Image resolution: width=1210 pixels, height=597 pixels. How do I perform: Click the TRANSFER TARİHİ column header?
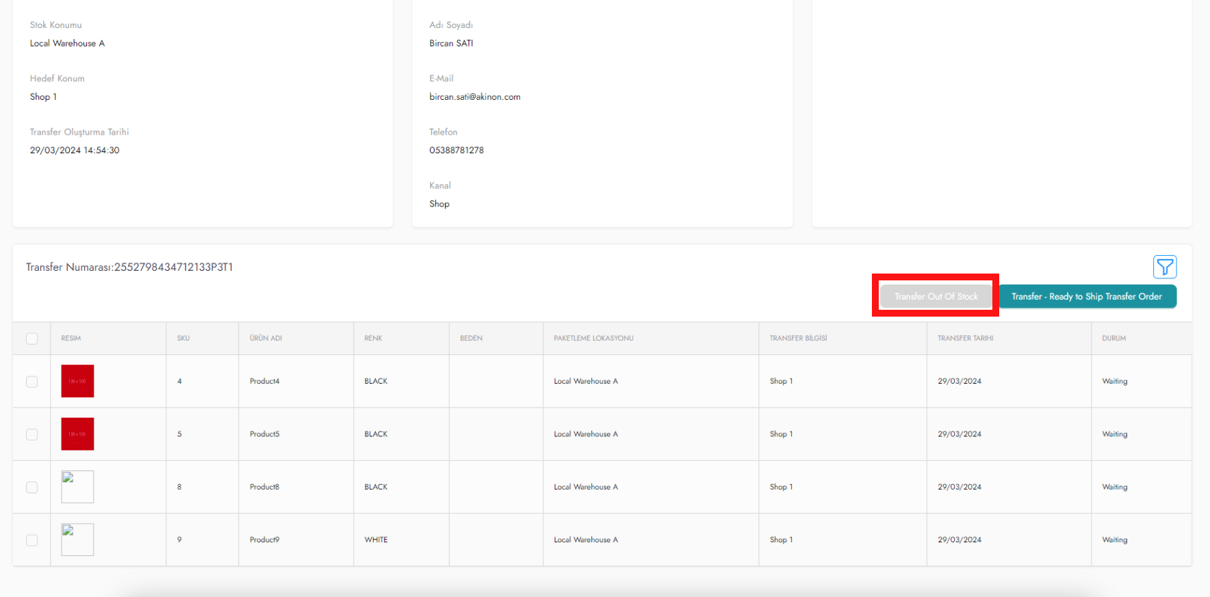point(965,339)
